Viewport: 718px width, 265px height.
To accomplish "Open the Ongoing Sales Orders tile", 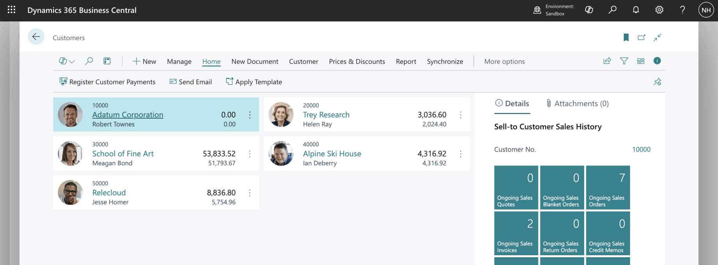I will click(608, 188).
